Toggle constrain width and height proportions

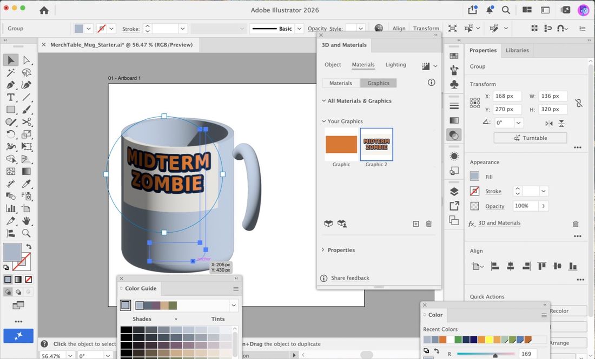point(578,103)
